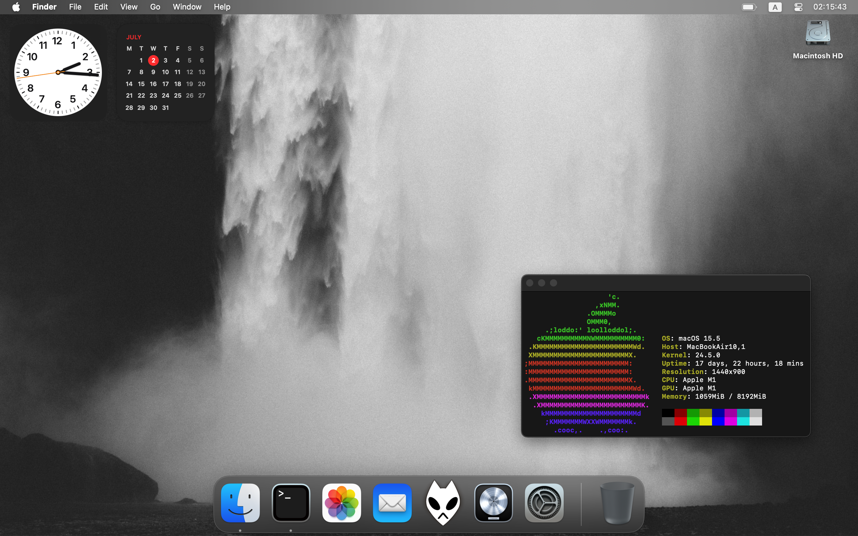Click today's date 2 in calendar widget
This screenshot has width=858, height=536.
(x=153, y=60)
